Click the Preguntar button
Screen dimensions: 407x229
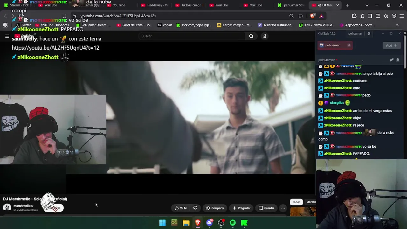(x=241, y=208)
